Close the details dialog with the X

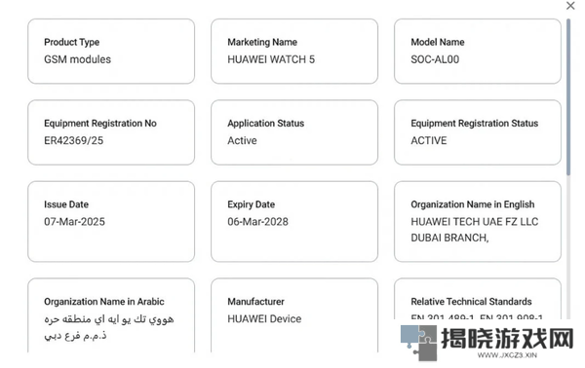(x=570, y=6)
